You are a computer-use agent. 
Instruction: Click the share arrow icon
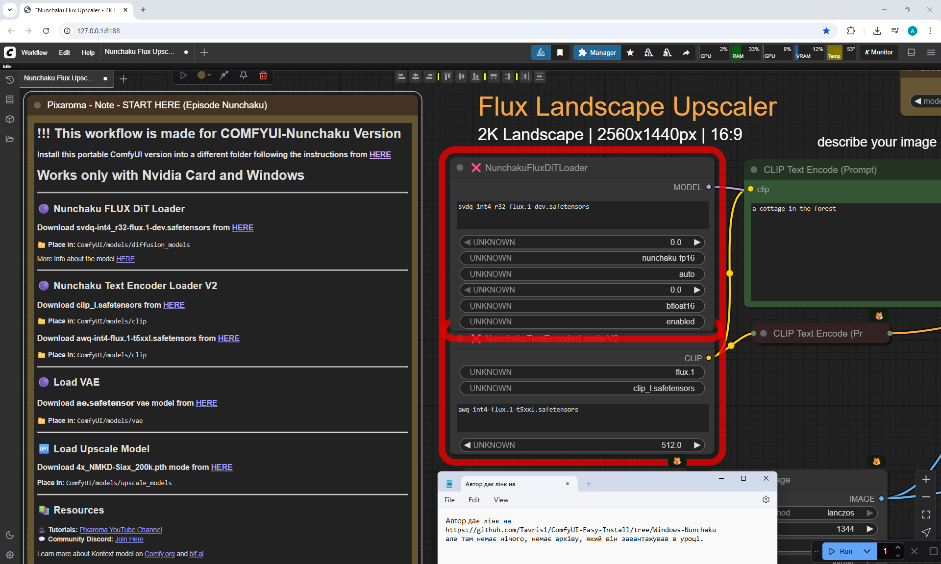tap(686, 52)
